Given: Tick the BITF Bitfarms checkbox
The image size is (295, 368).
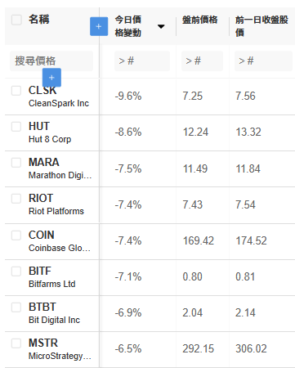Looking at the screenshot, I should (x=16, y=272).
